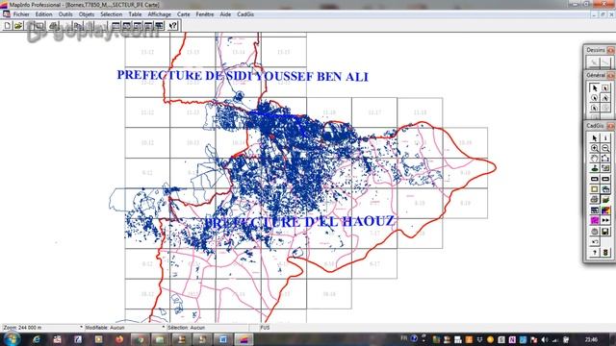Open the Sélection menu
Viewport: 616px width, 346px height.
click(112, 14)
